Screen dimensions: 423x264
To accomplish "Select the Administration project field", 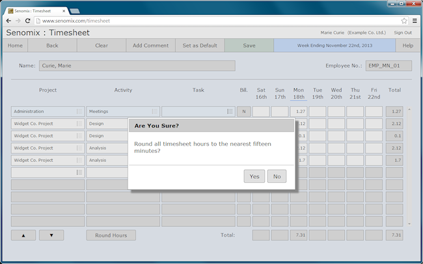I will coord(48,111).
